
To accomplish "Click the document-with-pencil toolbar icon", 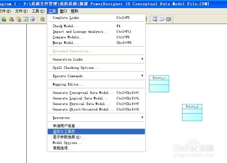I will (x=33, y=19).
